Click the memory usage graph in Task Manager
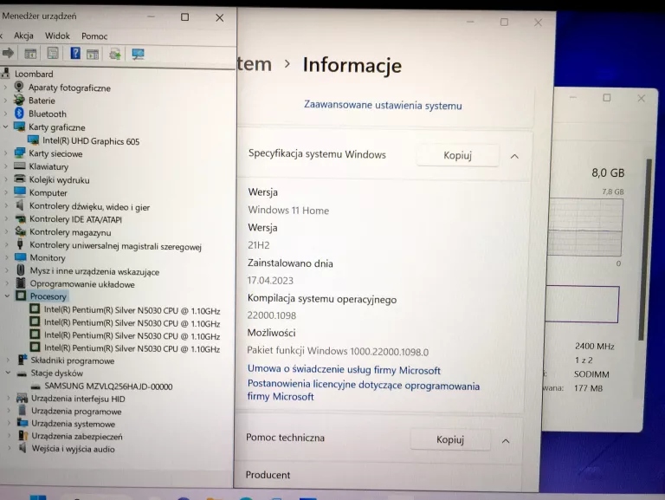This screenshot has height=500, width=665. 584,227
